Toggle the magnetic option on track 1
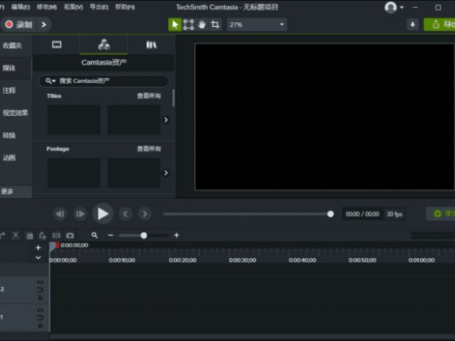 pos(40,318)
